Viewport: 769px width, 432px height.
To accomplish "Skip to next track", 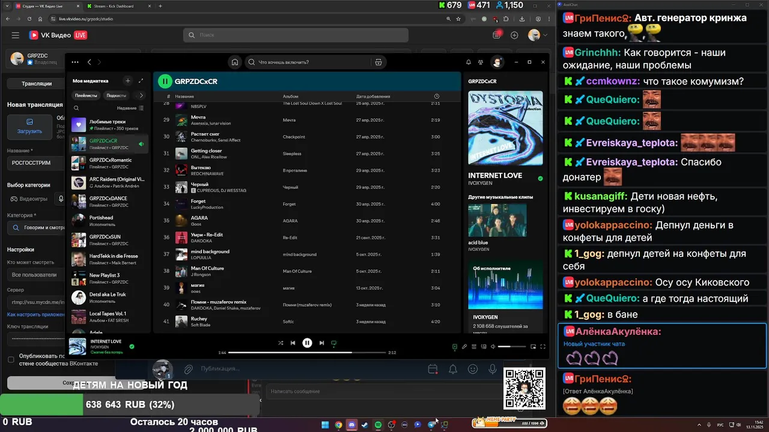I will pyautogui.click(x=321, y=343).
